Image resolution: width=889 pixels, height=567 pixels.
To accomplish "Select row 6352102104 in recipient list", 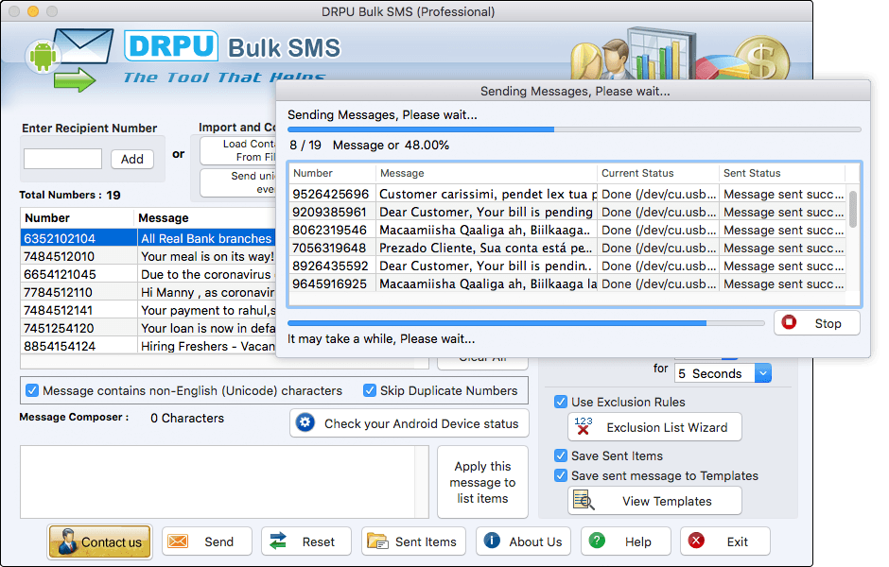I will point(148,238).
